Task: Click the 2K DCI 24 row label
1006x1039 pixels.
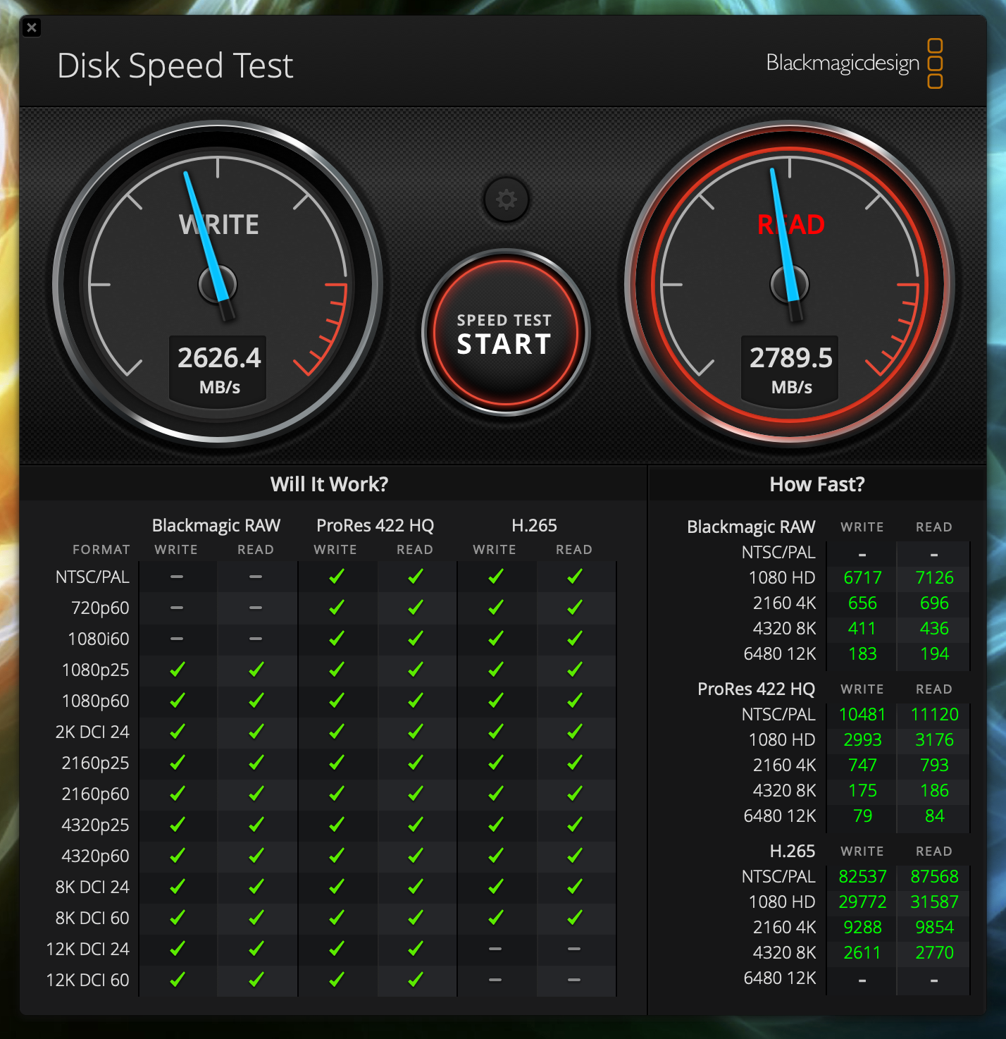Action: [x=92, y=732]
